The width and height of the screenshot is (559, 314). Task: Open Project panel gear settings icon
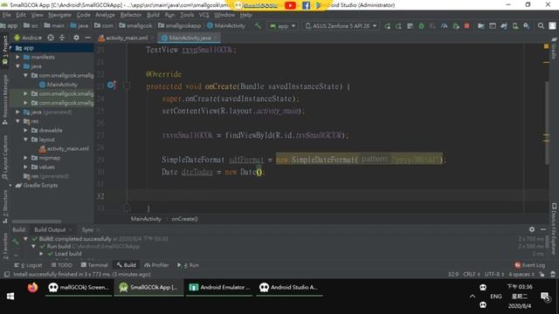(x=76, y=38)
